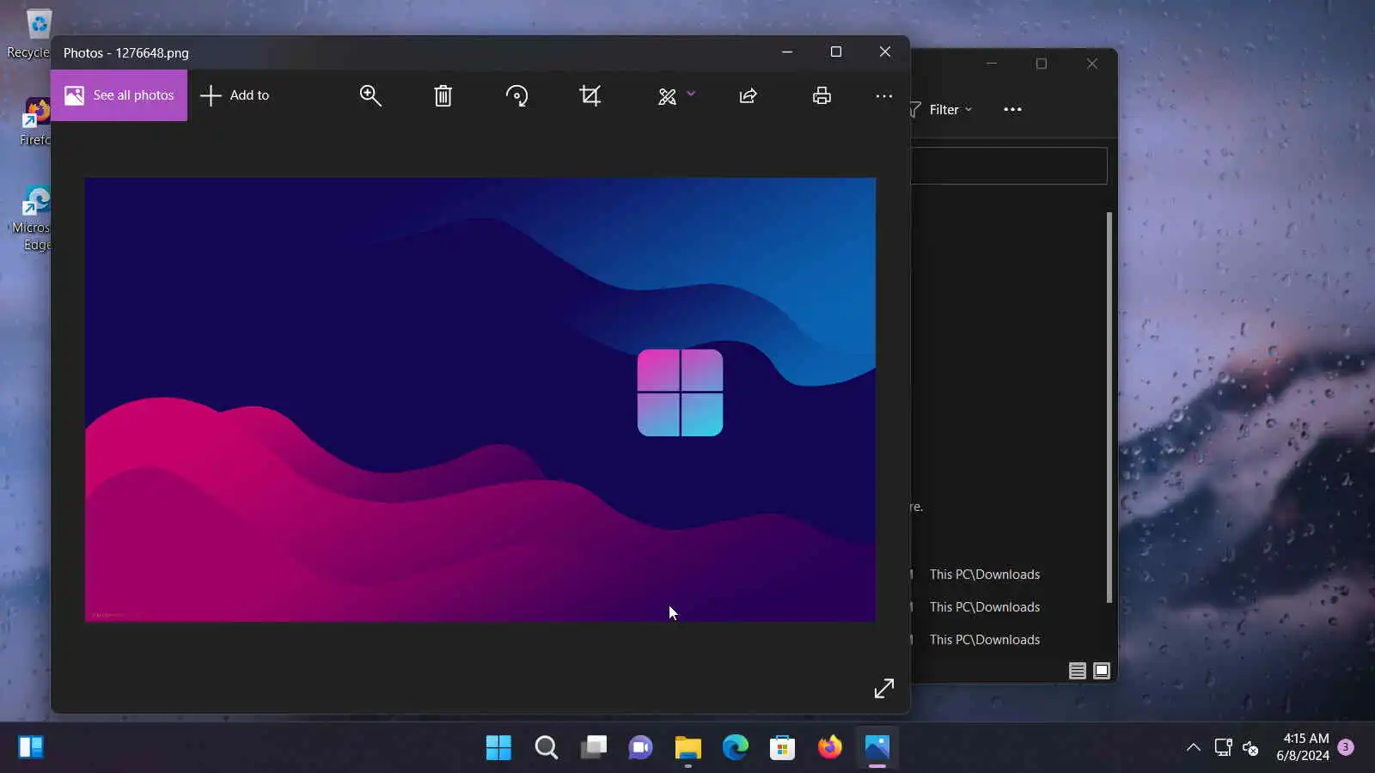Open the clock and date flyout
Screen dimensions: 1375x773
1302,747
